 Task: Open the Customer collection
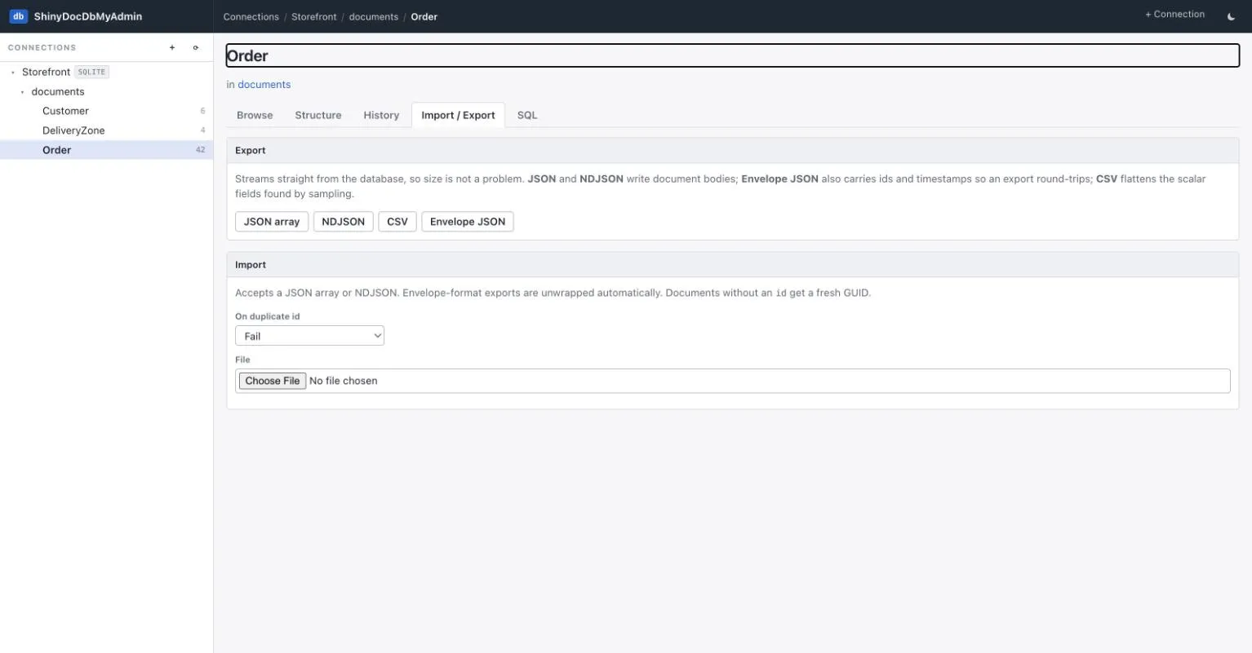pos(106,111)
